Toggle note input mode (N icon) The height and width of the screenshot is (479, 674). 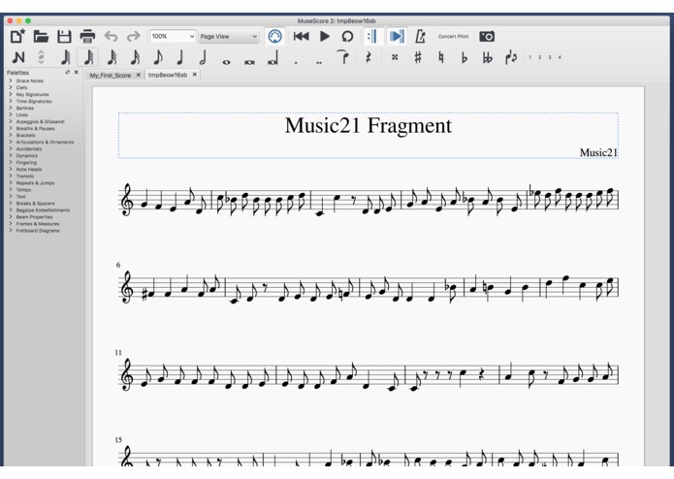click(18, 57)
